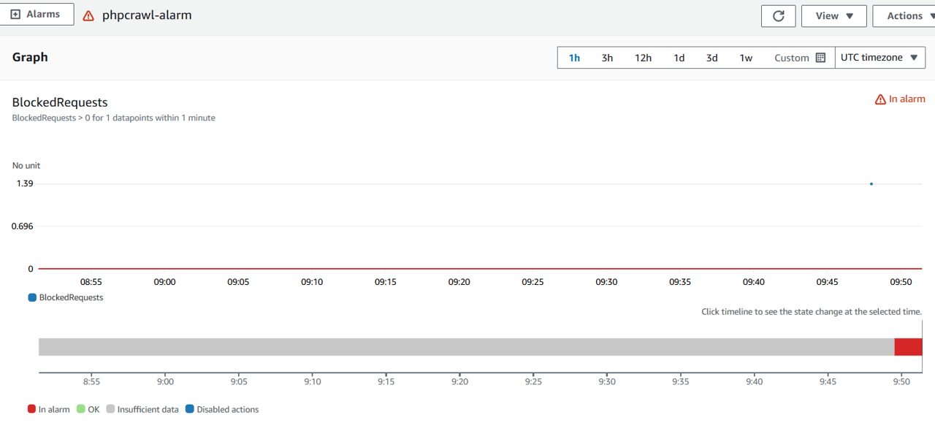This screenshot has height=431, width=935.
Task: Click the red In alarm timeline segment
Action: (908, 347)
